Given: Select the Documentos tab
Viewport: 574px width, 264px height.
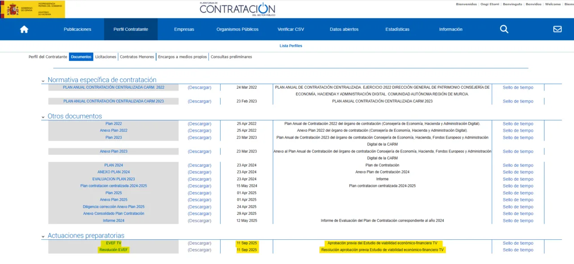Looking at the screenshot, I should [81, 57].
